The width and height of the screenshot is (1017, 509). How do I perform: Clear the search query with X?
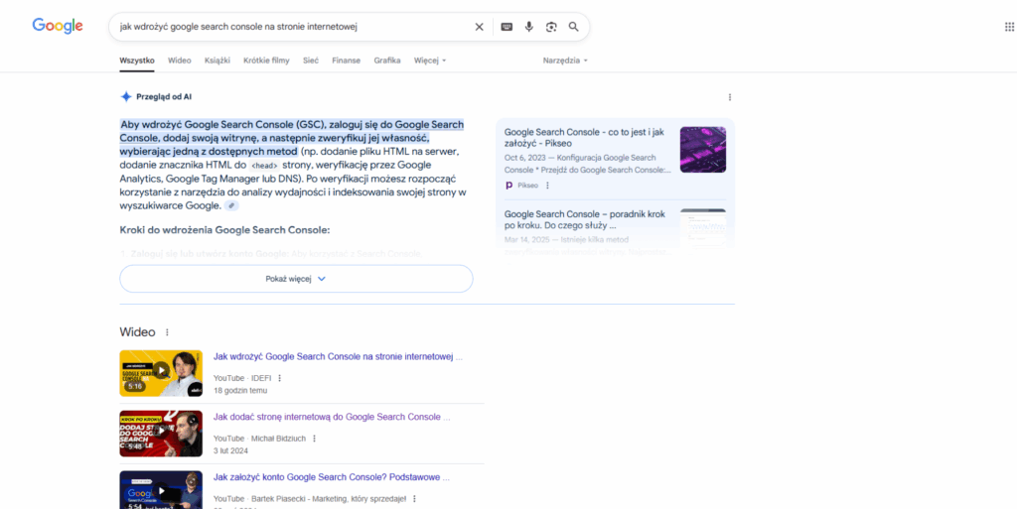pos(480,27)
